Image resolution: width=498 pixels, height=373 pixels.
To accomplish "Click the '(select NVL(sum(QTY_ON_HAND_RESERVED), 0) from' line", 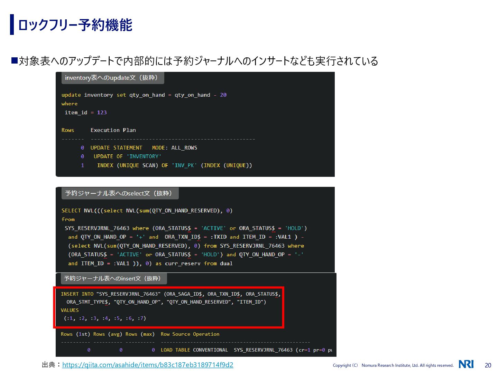I will click(x=186, y=246).
